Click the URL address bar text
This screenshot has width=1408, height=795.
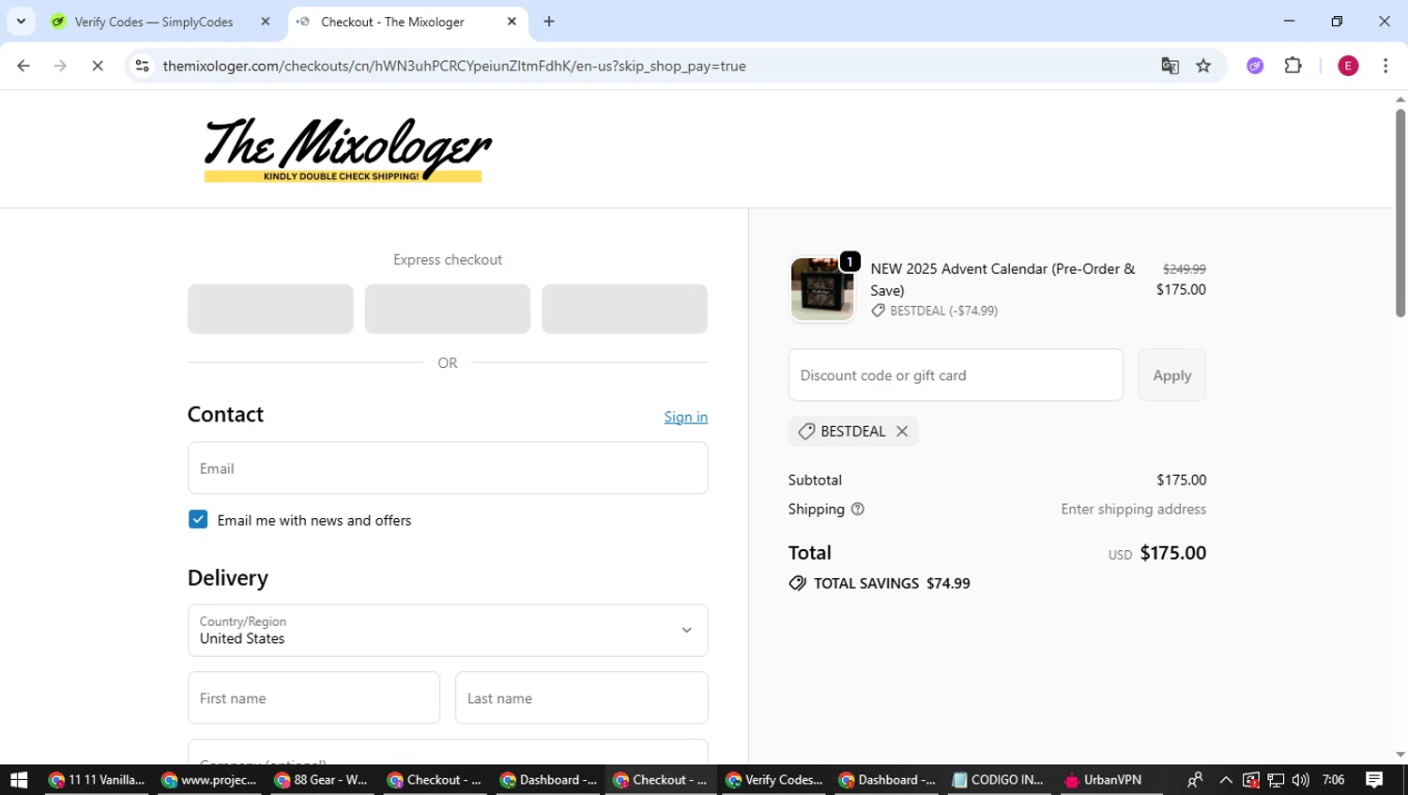click(x=454, y=66)
